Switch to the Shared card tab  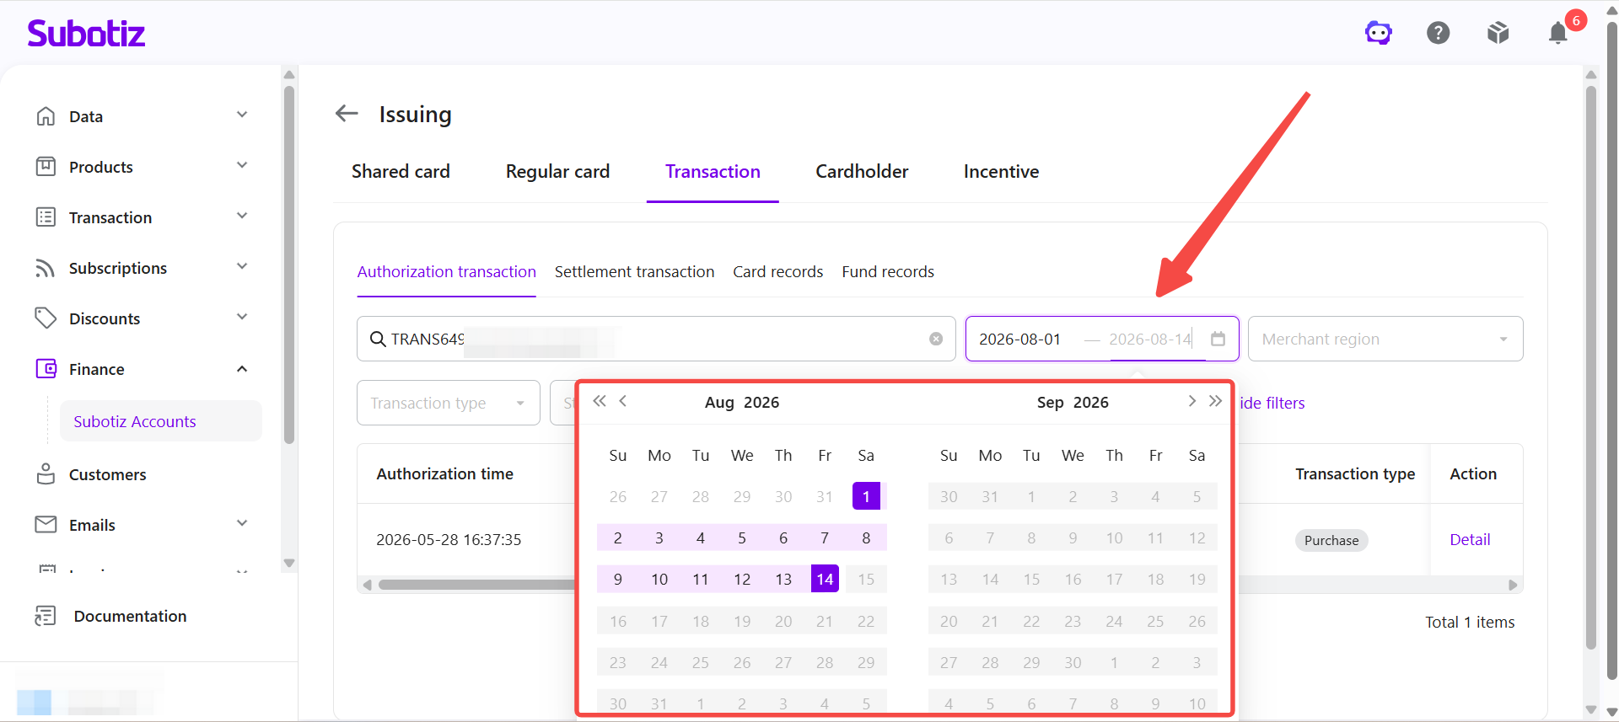[x=401, y=171]
